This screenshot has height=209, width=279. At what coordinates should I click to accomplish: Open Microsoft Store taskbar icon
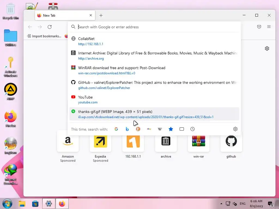(x=35, y=204)
